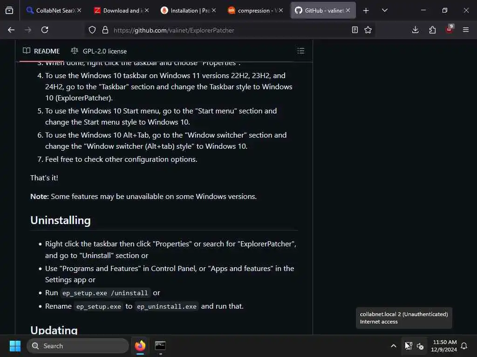The height and width of the screenshot is (357, 477).
Task: Toggle reader view for this page
Action: tap(354, 30)
